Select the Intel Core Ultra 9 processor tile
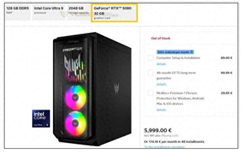Image resolution: width=242 pixels, height=155 pixels. pos(49,12)
